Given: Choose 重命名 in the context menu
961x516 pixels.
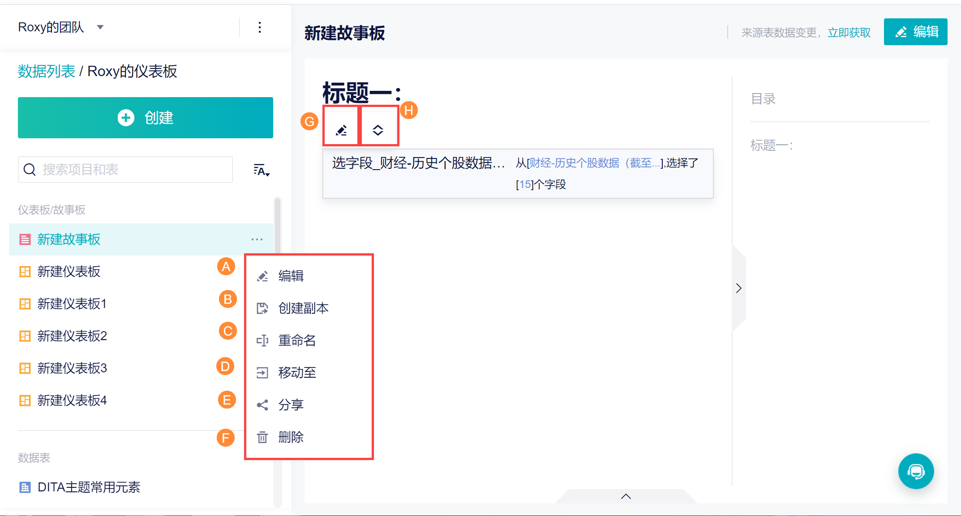Looking at the screenshot, I should [297, 341].
